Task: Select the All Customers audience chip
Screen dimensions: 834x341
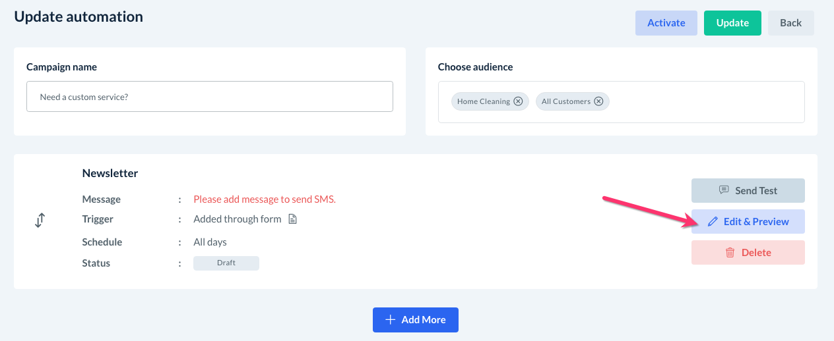Action: pos(565,101)
